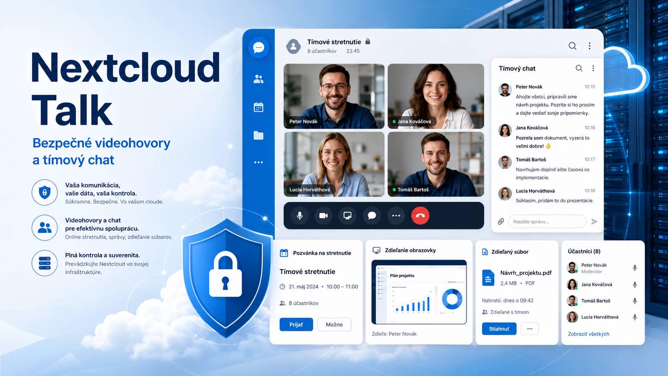This screenshot has height=376, width=668.
Task: Open more options in call control bar
Action: click(396, 216)
